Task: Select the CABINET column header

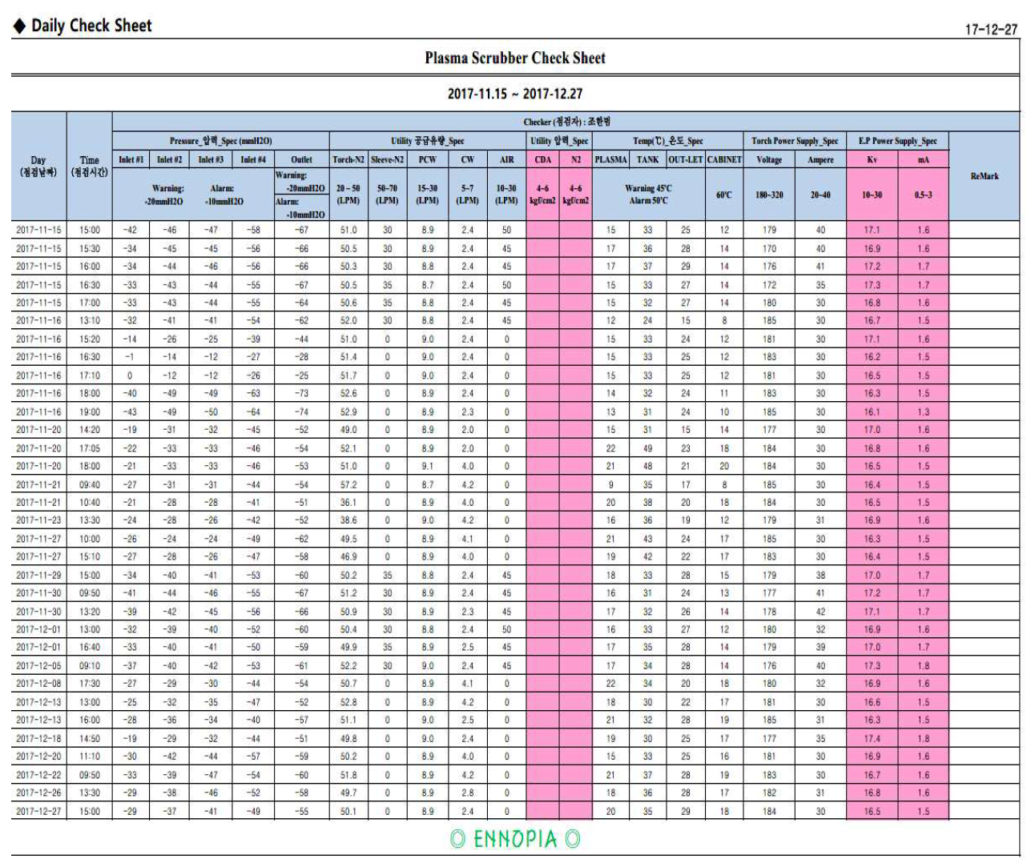Action: [x=724, y=159]
